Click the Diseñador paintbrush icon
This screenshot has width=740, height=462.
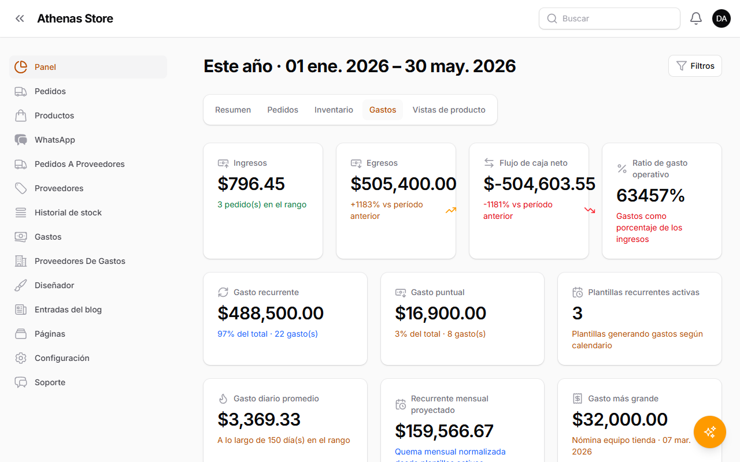pos(21,285)
